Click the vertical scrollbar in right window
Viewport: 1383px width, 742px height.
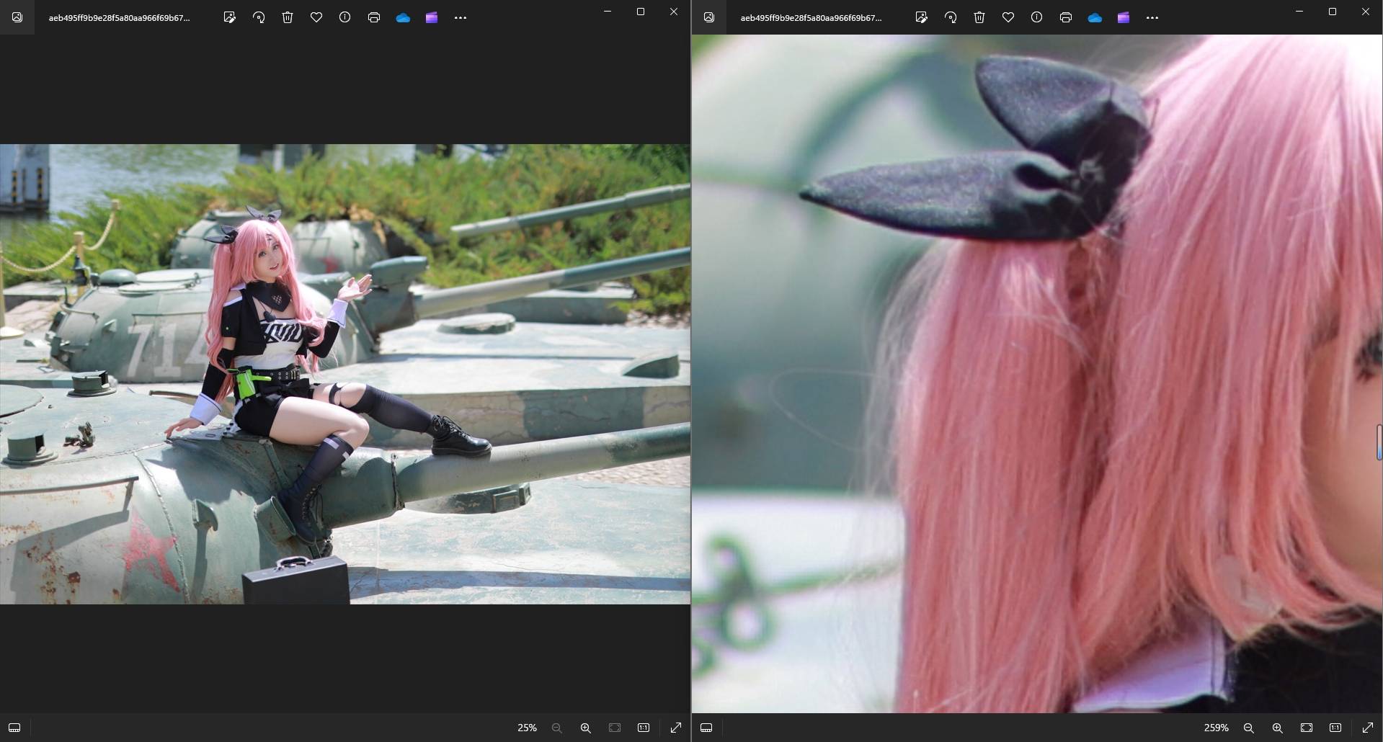tap(1379, 442)
